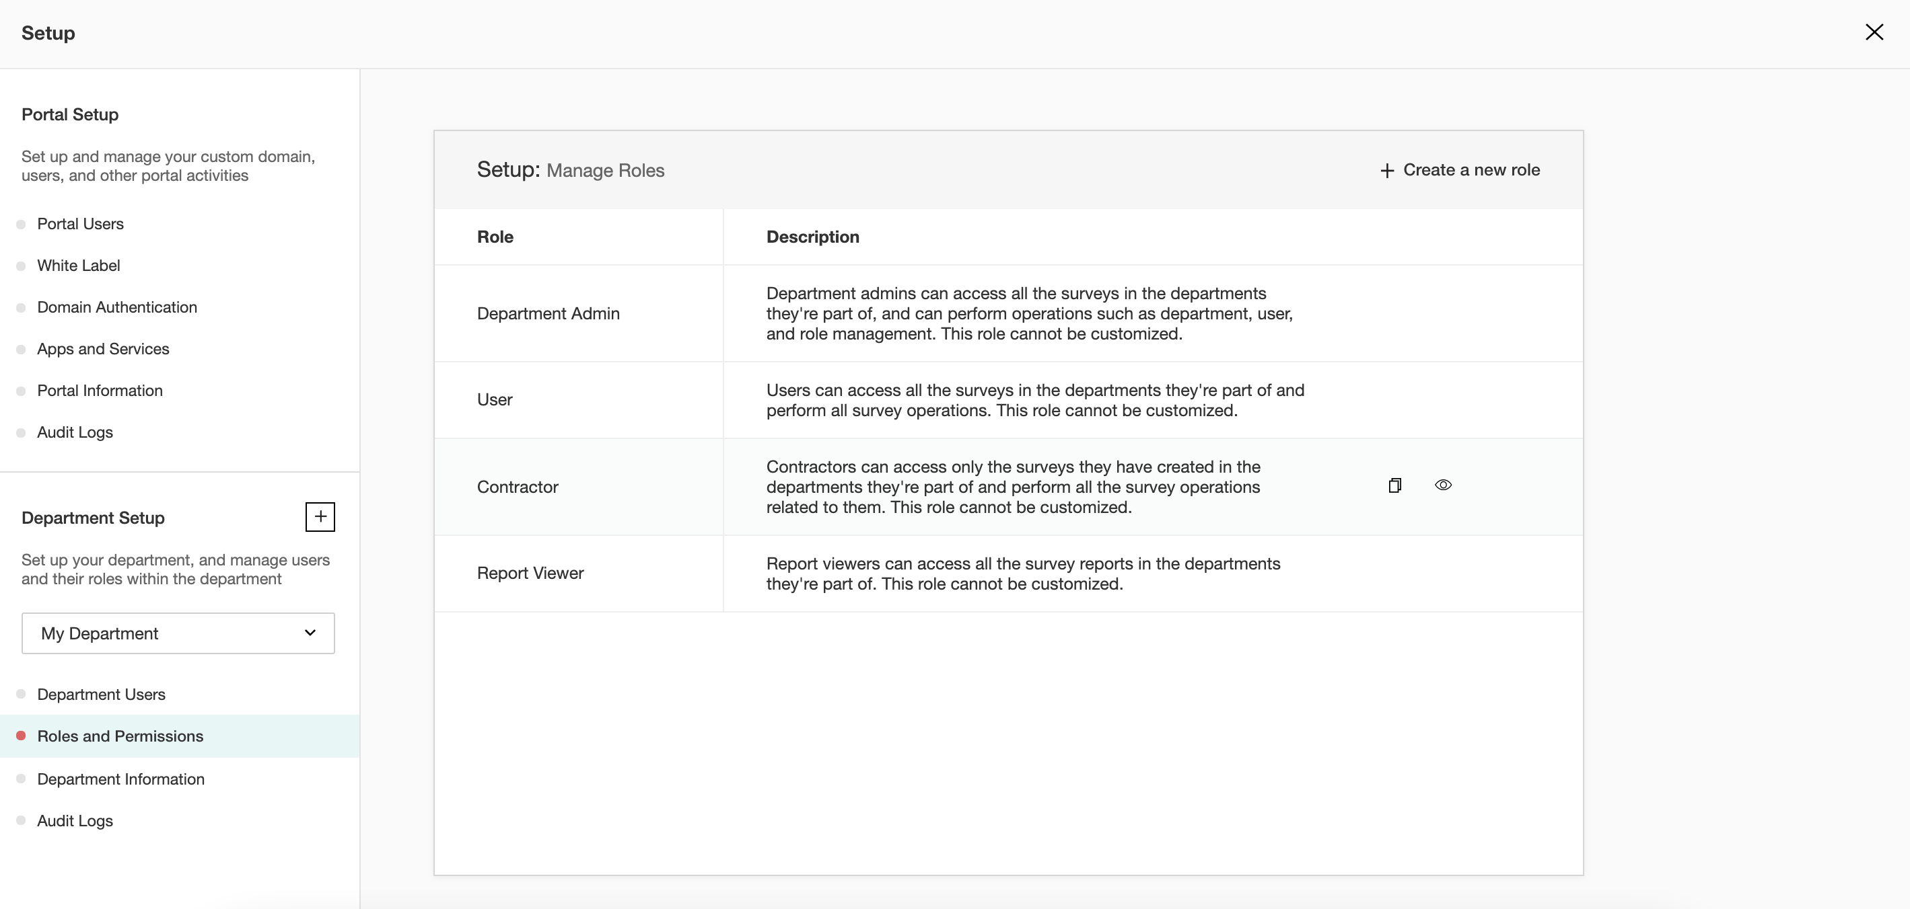Select the Department Admin role row

click(548, 313)
